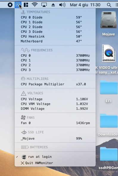Click the Batteries battery icon
118x176 pixels.
pyautogui.click(x=25, y=147)
